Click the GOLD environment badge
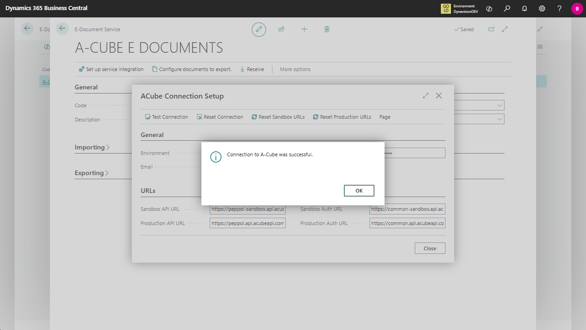The height and width of the screenshot is (330, 586). click(x=446, y=8)
